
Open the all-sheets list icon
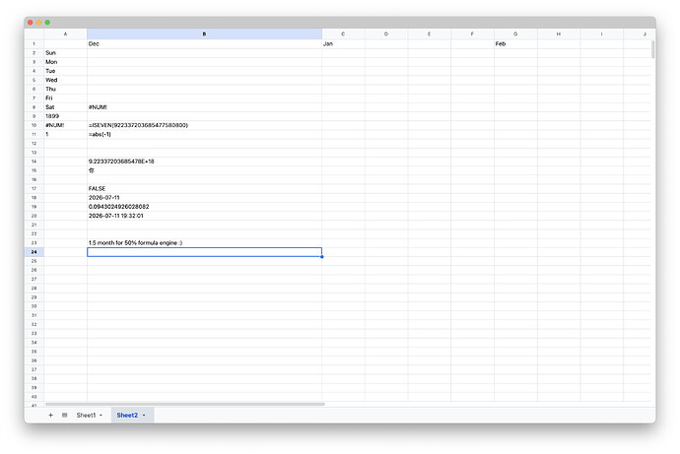(65, 415)
